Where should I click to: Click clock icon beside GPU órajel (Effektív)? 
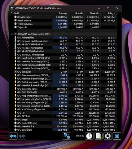pyautogui.click(x=15, y=123)
